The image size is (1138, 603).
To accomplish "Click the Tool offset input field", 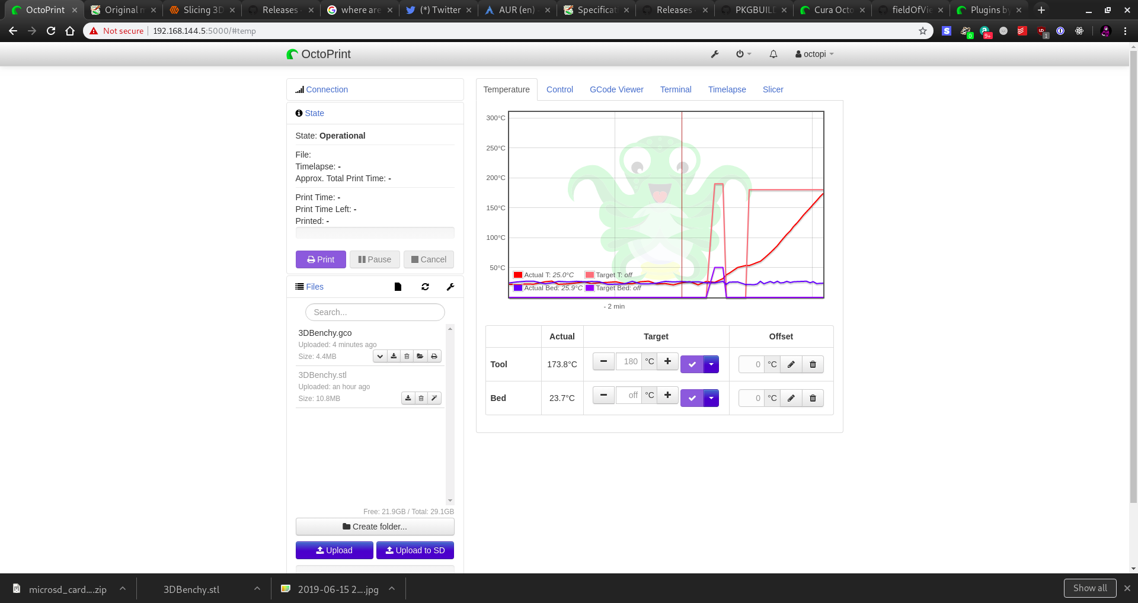I will pos(752,364).
